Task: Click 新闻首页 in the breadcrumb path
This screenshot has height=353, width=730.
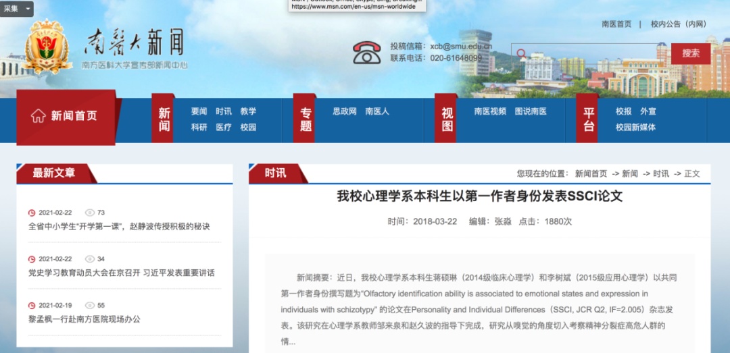Action: click(x=591, y=173)
